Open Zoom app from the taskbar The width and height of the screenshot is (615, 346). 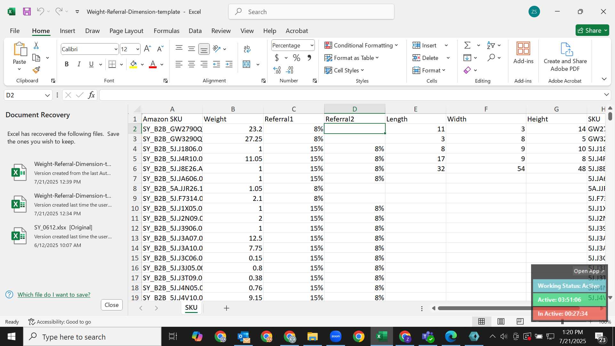point(336,336)
